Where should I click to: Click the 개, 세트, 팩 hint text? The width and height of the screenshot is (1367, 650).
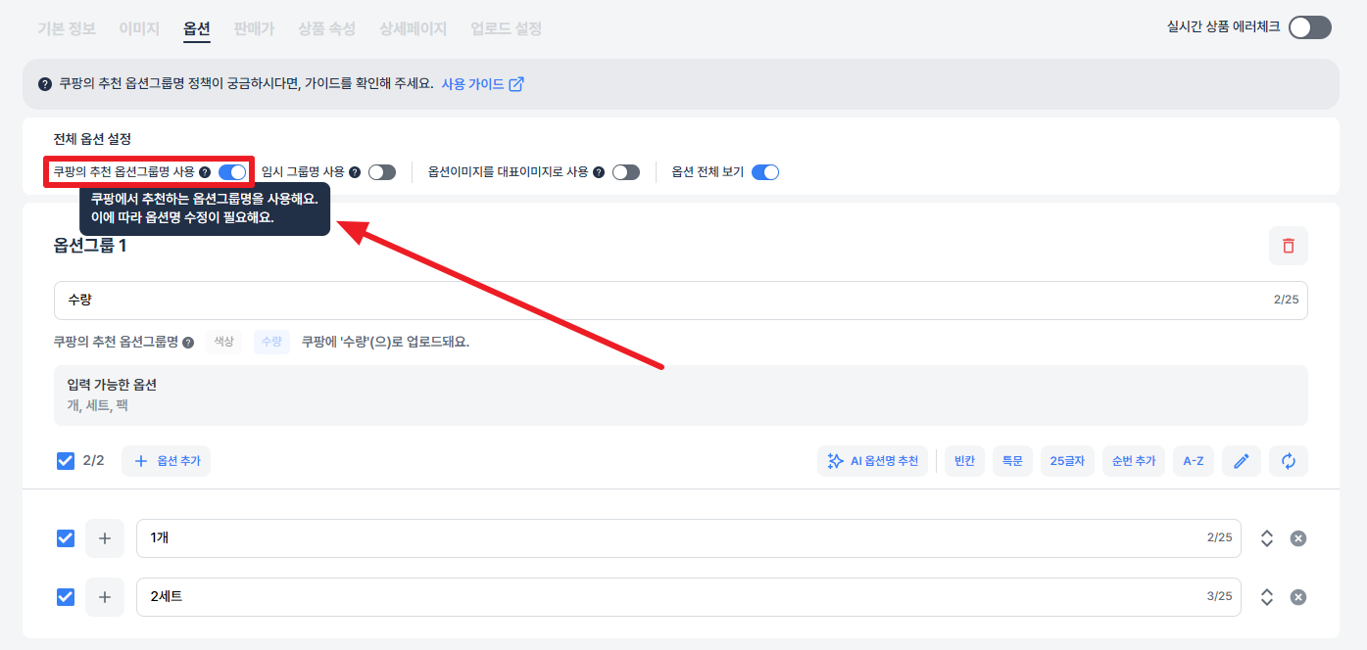point(97,405)
